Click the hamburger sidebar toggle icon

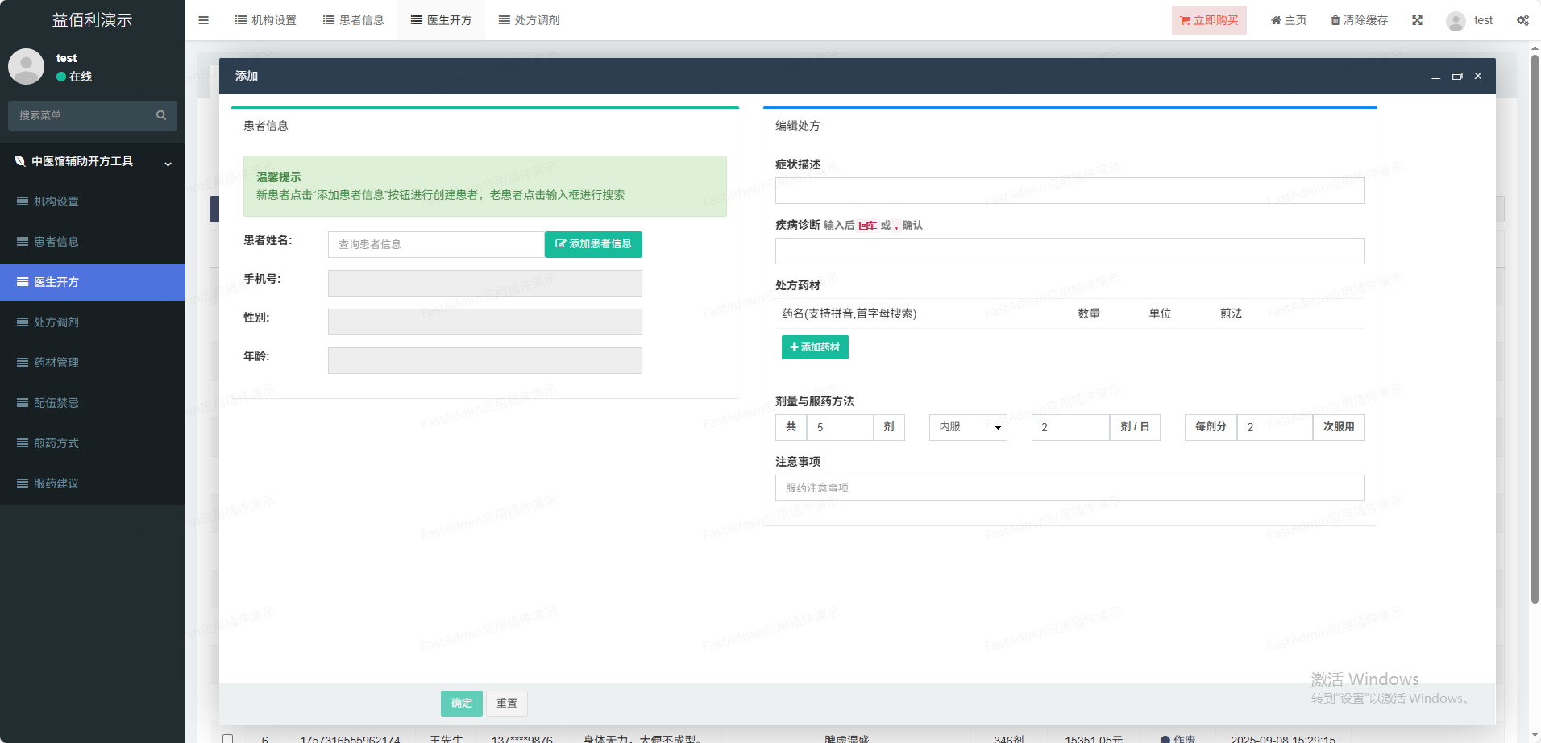pos(203,20)
